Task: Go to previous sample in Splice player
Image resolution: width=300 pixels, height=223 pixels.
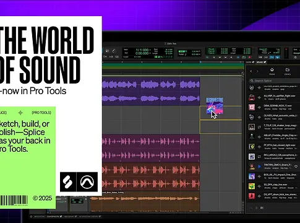Action: point(251,208)
